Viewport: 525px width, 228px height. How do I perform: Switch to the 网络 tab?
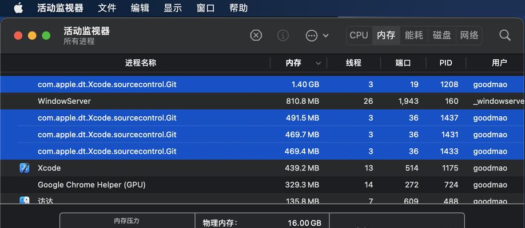tap(469, 35)
